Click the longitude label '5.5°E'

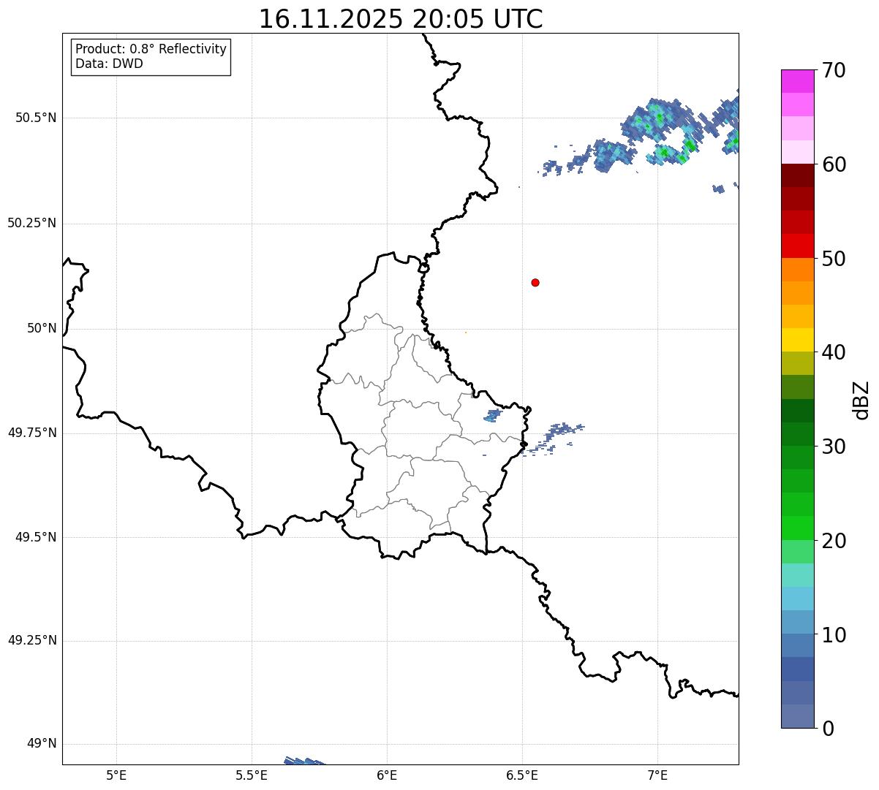pyautogui.click(x=252, y=775)
